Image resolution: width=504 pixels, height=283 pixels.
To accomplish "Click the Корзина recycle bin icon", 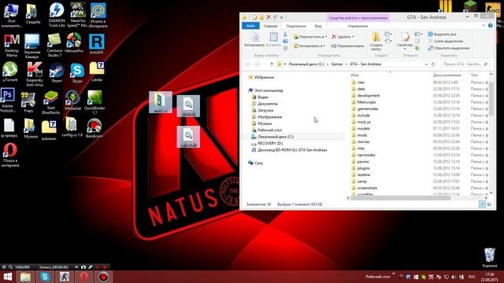I will click(490, 258).
